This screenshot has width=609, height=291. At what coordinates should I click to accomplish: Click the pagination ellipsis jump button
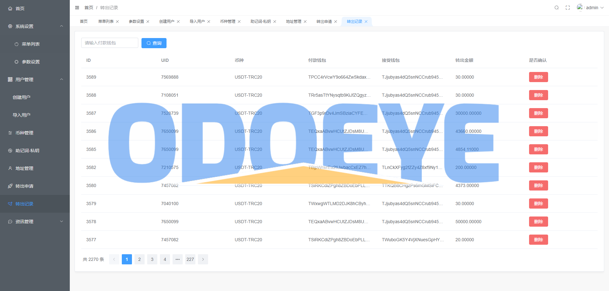click(178, 259)
